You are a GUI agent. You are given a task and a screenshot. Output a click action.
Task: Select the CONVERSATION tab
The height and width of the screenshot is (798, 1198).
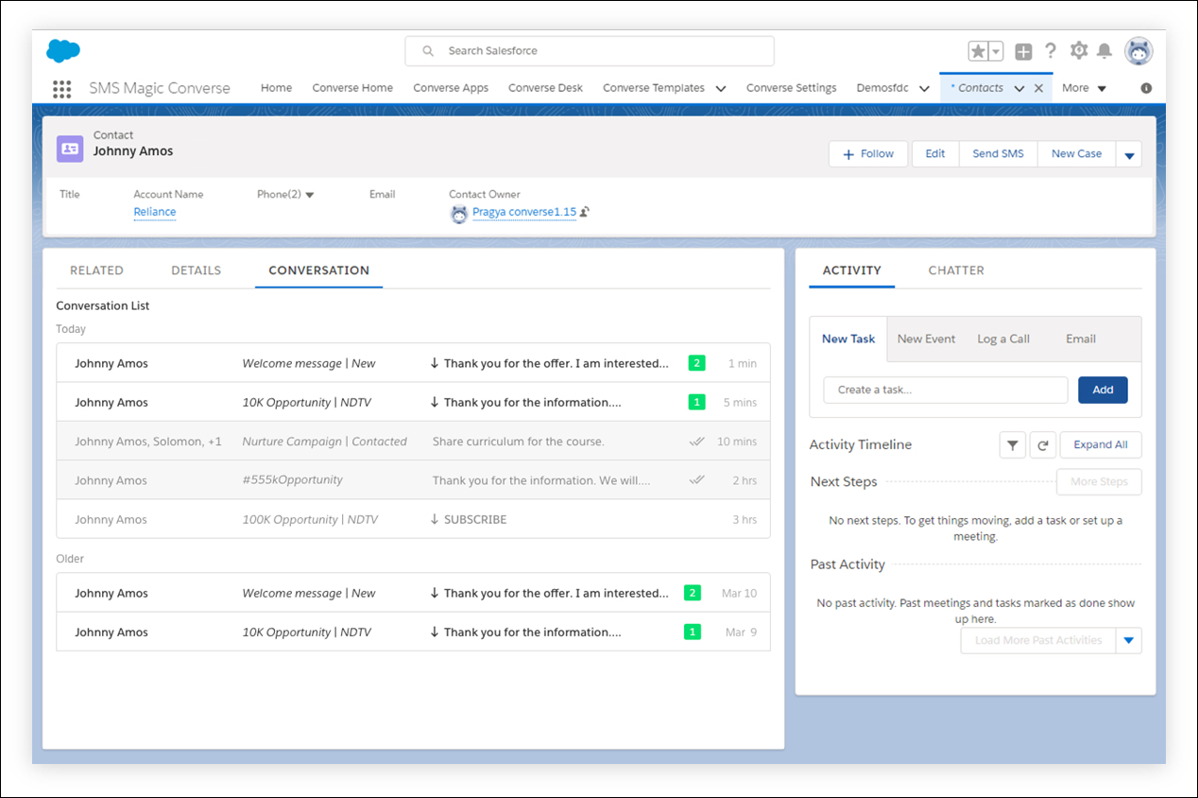[x=318, y=270]
